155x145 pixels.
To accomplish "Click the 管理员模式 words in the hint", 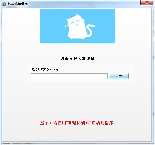I will [79, 123].
